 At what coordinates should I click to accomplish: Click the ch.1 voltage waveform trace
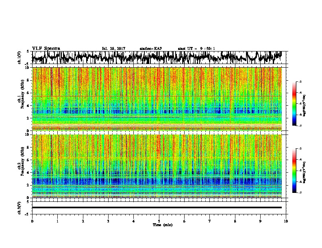157,57
